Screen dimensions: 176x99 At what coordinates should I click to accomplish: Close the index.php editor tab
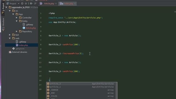(x=75, y=4)
